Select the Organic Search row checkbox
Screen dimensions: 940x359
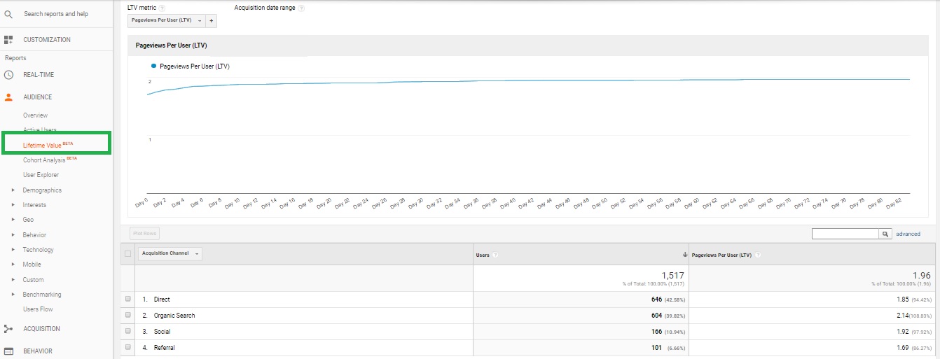128,316
